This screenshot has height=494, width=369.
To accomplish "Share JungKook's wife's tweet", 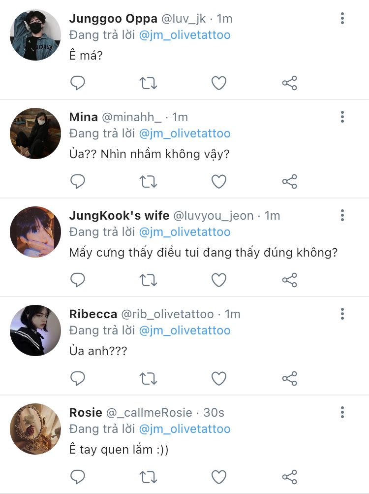I will tap(290, 280).
